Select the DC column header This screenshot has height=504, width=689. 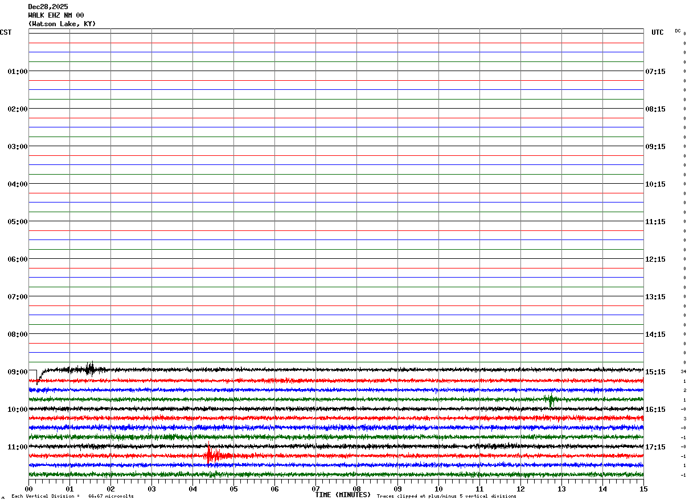pos(678,31)
